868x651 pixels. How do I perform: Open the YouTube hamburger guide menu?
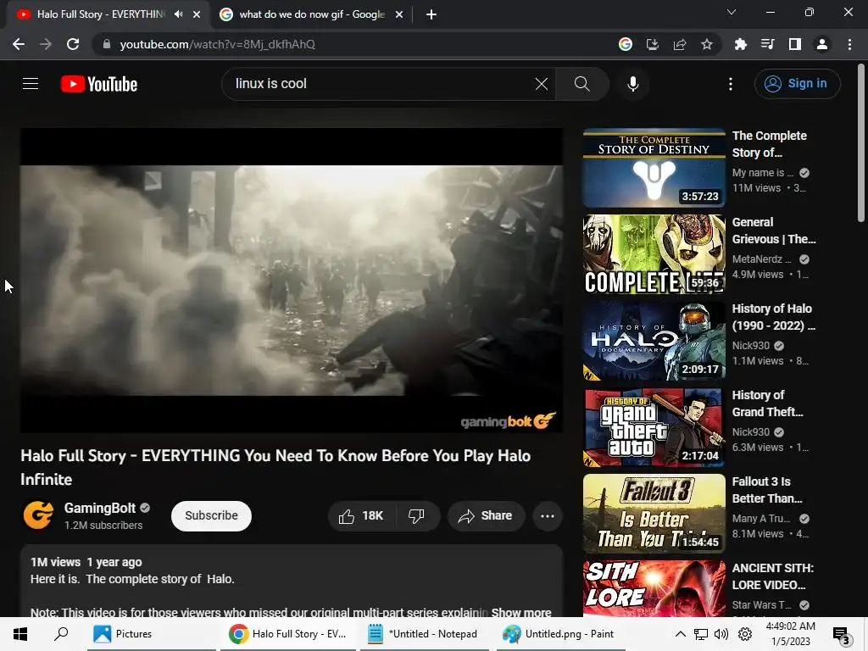coord(31,84)
